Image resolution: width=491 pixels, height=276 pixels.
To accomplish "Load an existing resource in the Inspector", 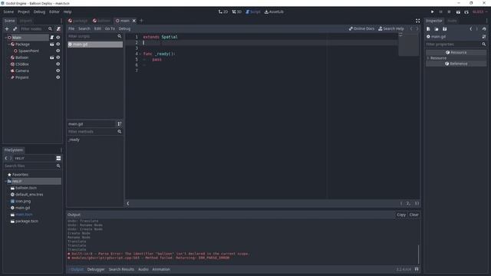I will point(437,29).
